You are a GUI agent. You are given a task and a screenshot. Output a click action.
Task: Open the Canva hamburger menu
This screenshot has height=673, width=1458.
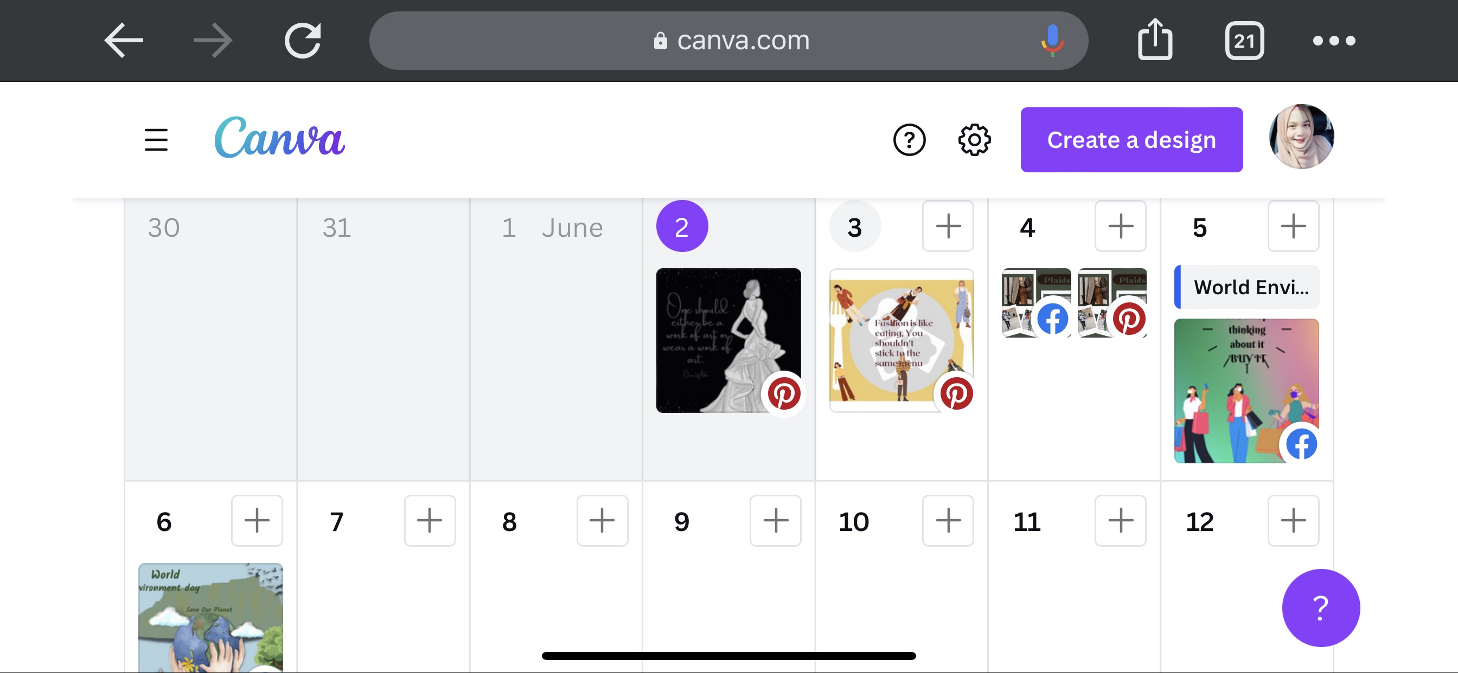156,139
